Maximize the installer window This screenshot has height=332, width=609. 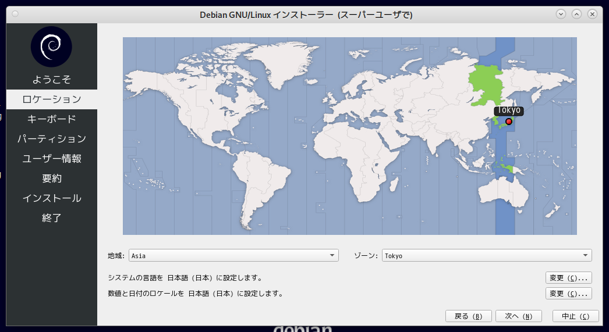pyautogui.click(x=577, y=15)
